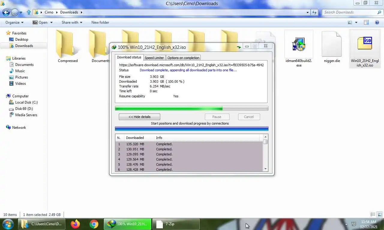Select Downloads under Favorites in the navigation pane

(24, 46)
